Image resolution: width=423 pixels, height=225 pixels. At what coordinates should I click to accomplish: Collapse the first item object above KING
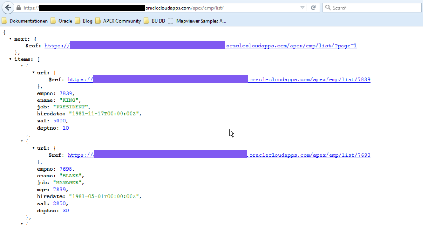[22, 66]
